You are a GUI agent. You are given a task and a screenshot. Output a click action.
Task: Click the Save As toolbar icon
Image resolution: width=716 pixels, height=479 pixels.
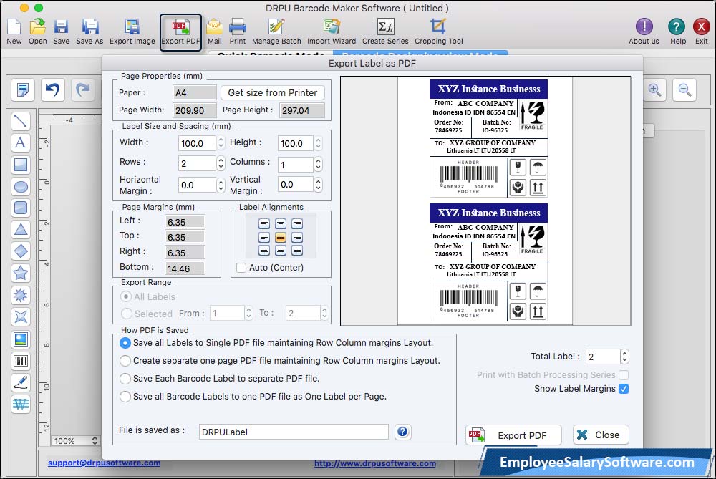[89, 32]
